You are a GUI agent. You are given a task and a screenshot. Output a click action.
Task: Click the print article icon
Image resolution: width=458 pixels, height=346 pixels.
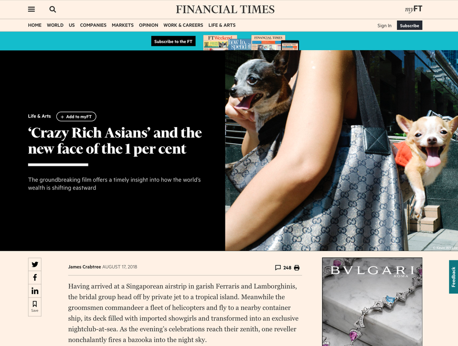tap(297, 268)
